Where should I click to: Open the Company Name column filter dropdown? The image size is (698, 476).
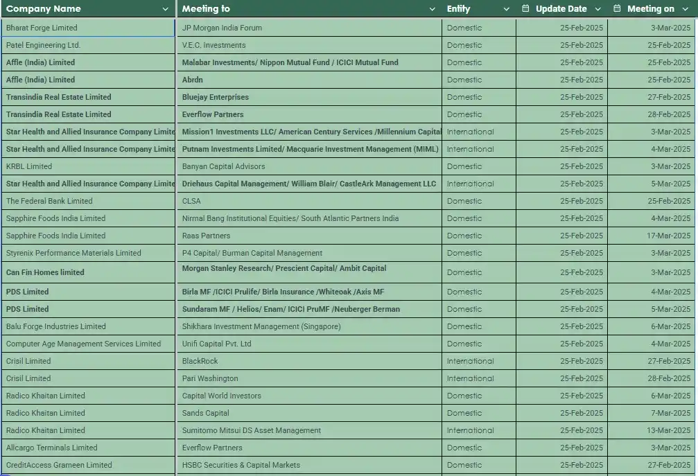click(165, 9)
